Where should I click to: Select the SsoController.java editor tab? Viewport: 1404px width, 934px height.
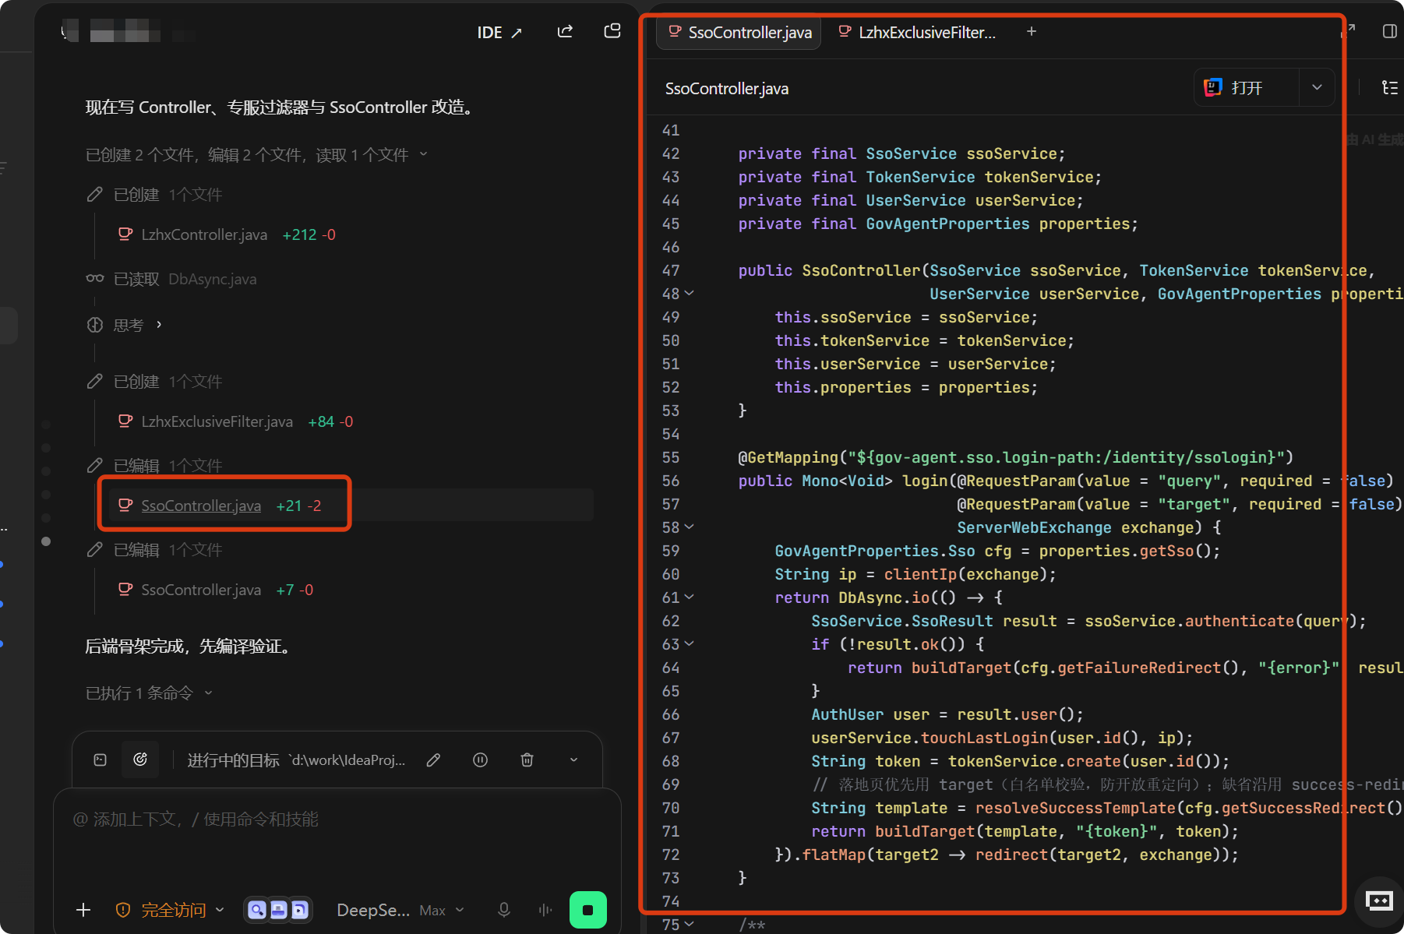739,33
